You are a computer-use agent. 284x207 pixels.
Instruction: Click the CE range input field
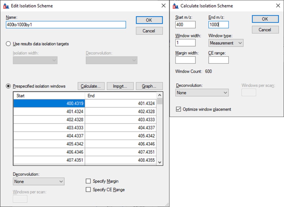(x=218, y=60)
